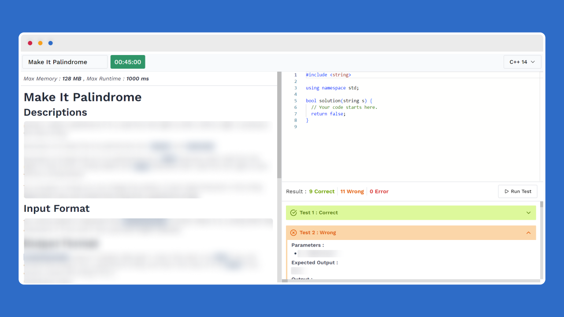Image resolution: width=564 pixels, height=317 pixels.
Task: Expand the Test 1 : Correct row
Action: click(x=411, y=213)
